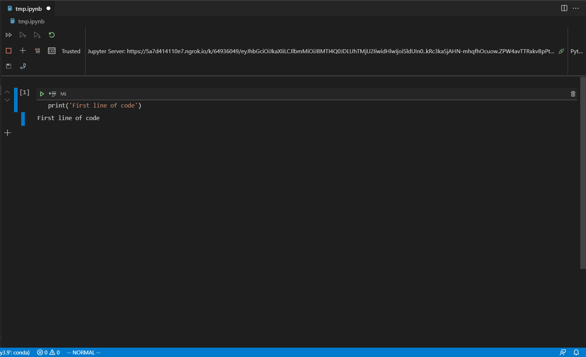The height and width of the screenshot is (357, 586).
Task: Open the Python kernel picker
Action: (576, 51)
